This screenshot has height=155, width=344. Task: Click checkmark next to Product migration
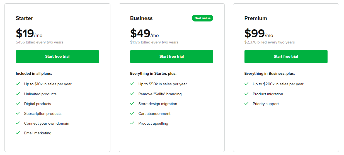tap(246, 94)
